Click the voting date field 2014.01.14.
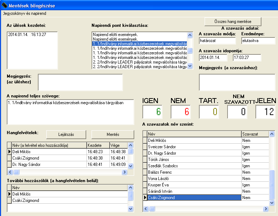 tap(213, 58)
